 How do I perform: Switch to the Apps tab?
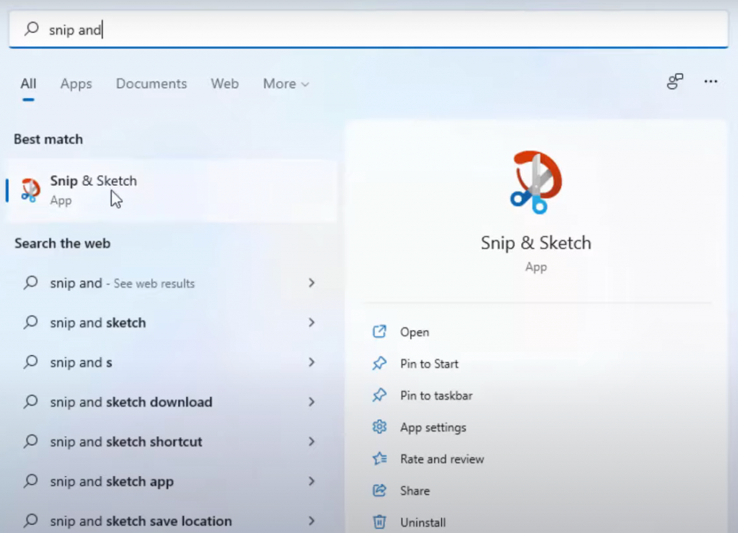pos(76,84)
